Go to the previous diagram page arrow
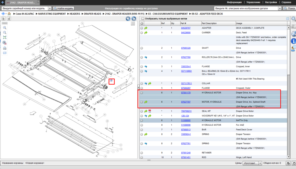296x169 pixels. point(128,19)
